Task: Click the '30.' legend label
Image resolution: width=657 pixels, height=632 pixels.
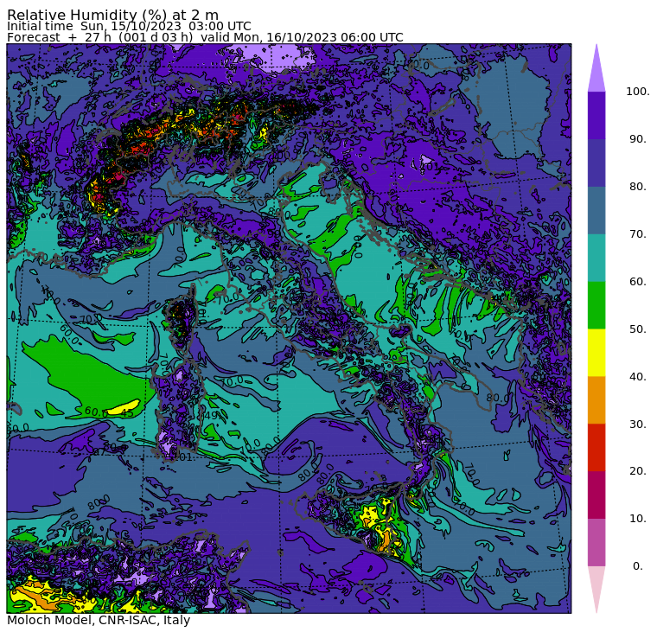Action: pos(637,425)
